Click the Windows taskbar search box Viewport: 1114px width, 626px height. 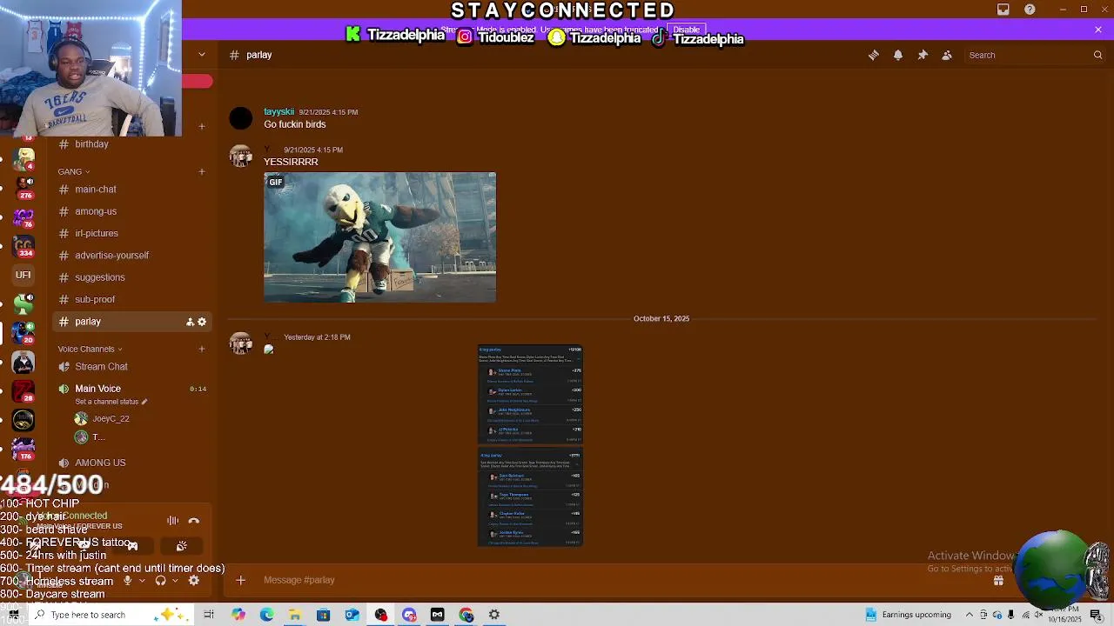(111, 615)
